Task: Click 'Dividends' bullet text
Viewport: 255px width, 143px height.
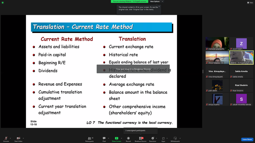Action: point(48,71)
